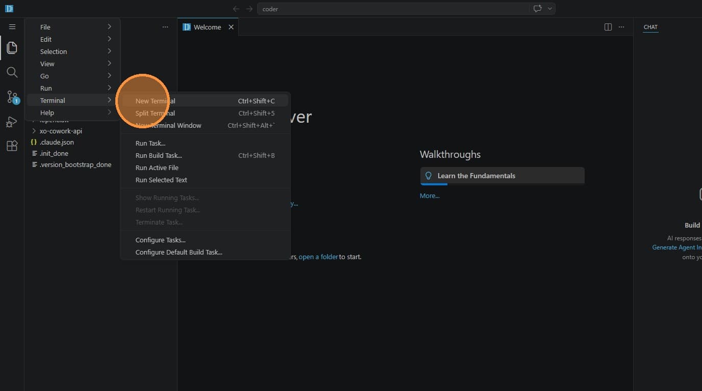Open Explorer panel more actions ellipsis
This screenshot has width=702, height=391.
point(165,27)
